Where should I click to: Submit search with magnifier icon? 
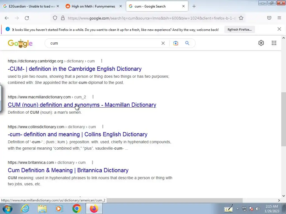(x=187, y=43)
